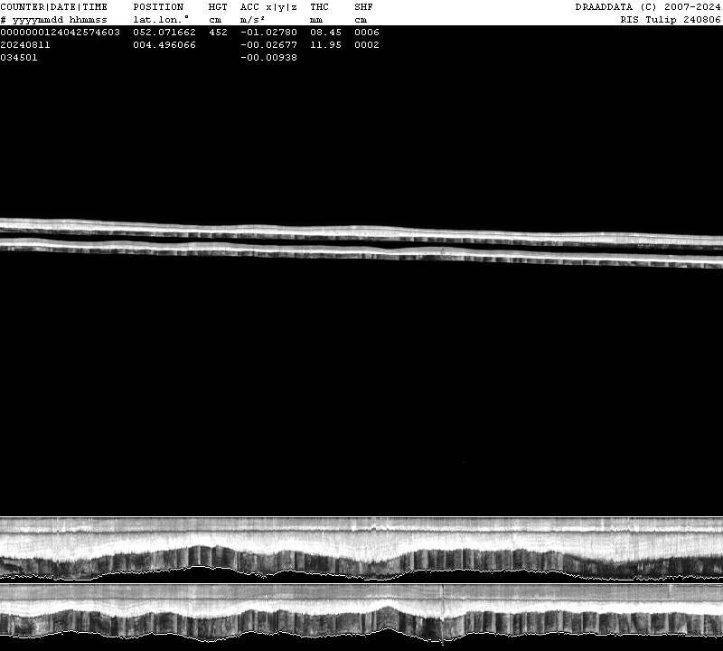Click the upper wear profile strip
This screenshot has width=723, height=651.
(361, 547)
